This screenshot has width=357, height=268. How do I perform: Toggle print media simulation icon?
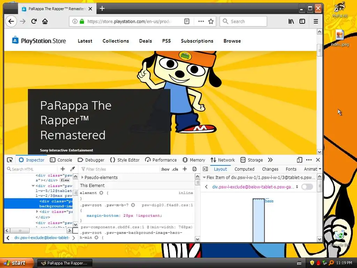click(195, 169)
